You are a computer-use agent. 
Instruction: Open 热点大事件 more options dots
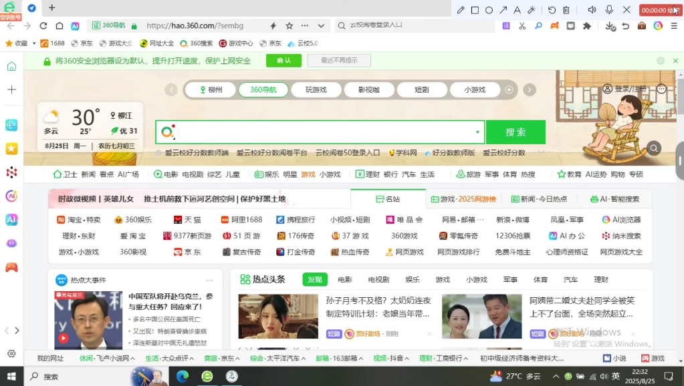click(209, 280)
